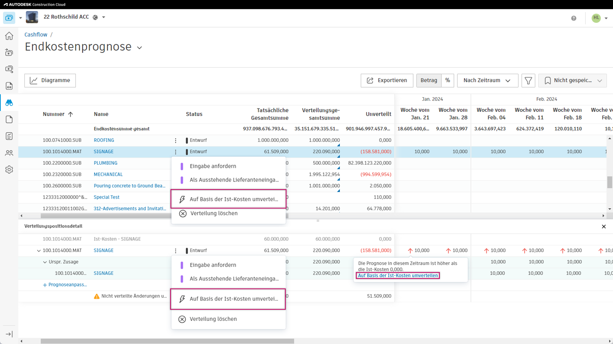The height and width of the screenshot is (344, 613).
Task: Click tooltip link Auf Basis der Ist-Kosten umverteilen
Action: tap(397, 276)
